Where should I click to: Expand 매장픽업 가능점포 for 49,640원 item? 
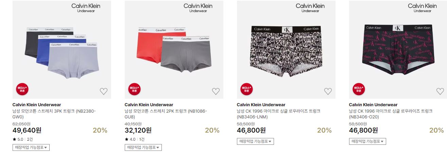click(31, 147)
